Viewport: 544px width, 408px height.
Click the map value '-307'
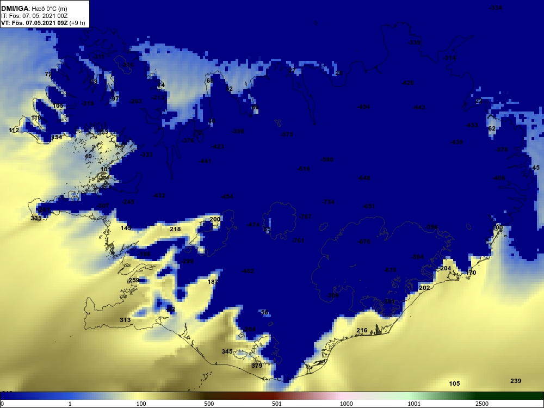(103, 206)
